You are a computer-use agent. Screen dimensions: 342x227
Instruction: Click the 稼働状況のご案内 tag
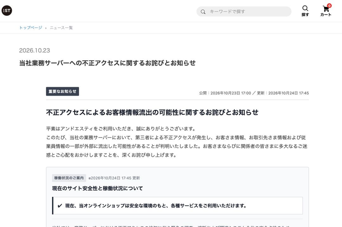69,178
